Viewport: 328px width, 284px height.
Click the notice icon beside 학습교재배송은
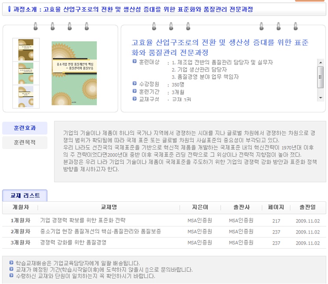click(11, 263)
